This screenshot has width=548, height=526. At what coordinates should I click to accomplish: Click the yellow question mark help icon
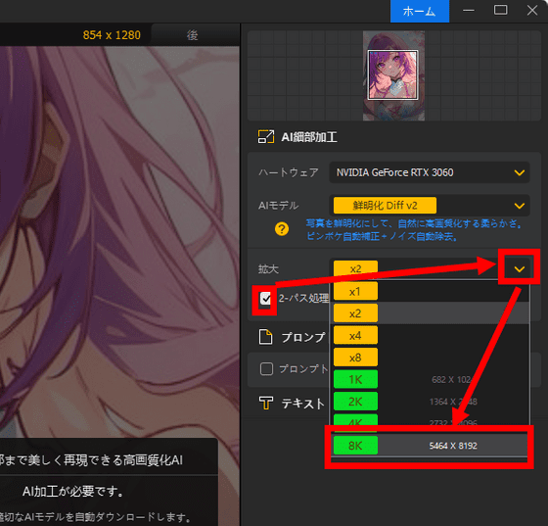pos(282,229)
